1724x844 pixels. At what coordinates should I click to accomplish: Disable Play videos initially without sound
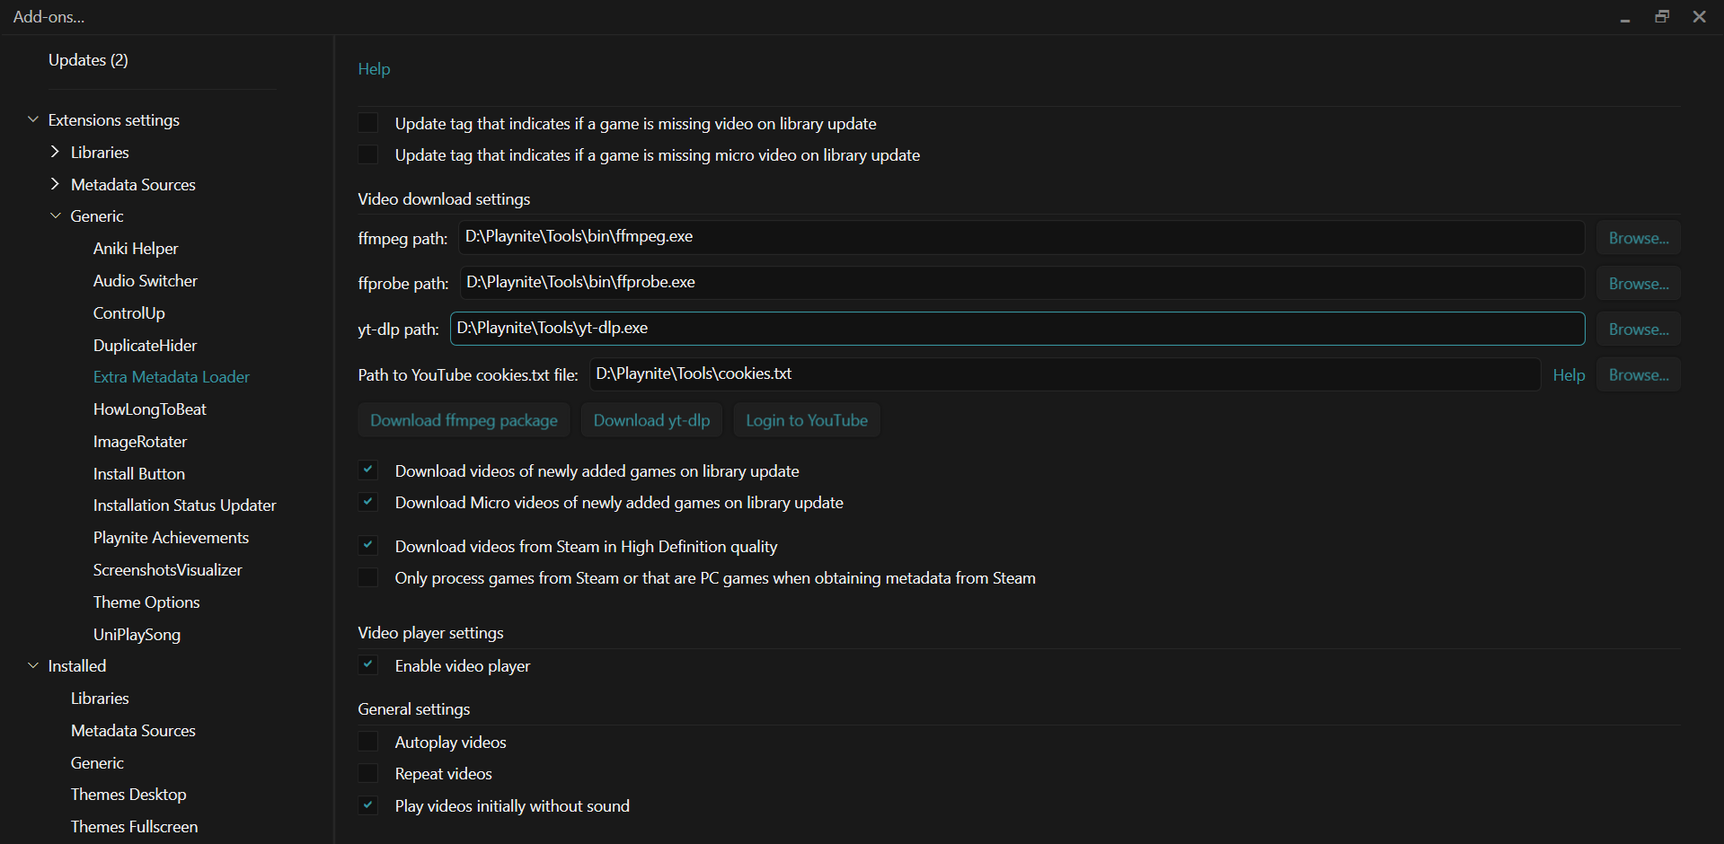coord(368,805)
